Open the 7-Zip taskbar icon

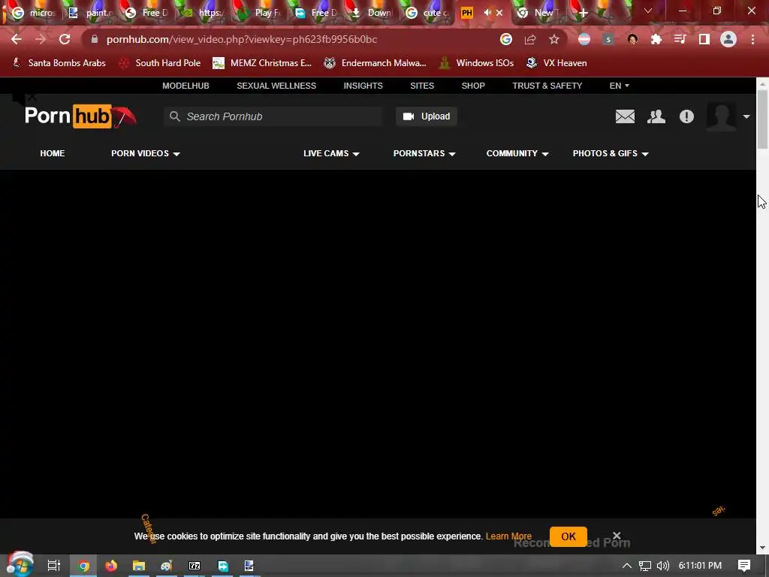pos(195,566)
